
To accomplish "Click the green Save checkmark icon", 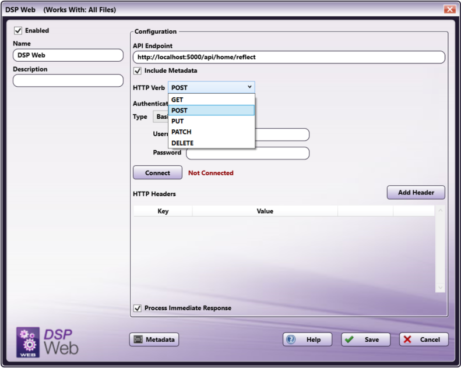I will click(x=350, y=339).
